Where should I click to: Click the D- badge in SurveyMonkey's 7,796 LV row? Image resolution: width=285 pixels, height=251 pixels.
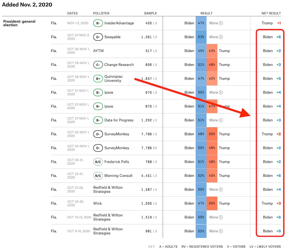(98, 134)
